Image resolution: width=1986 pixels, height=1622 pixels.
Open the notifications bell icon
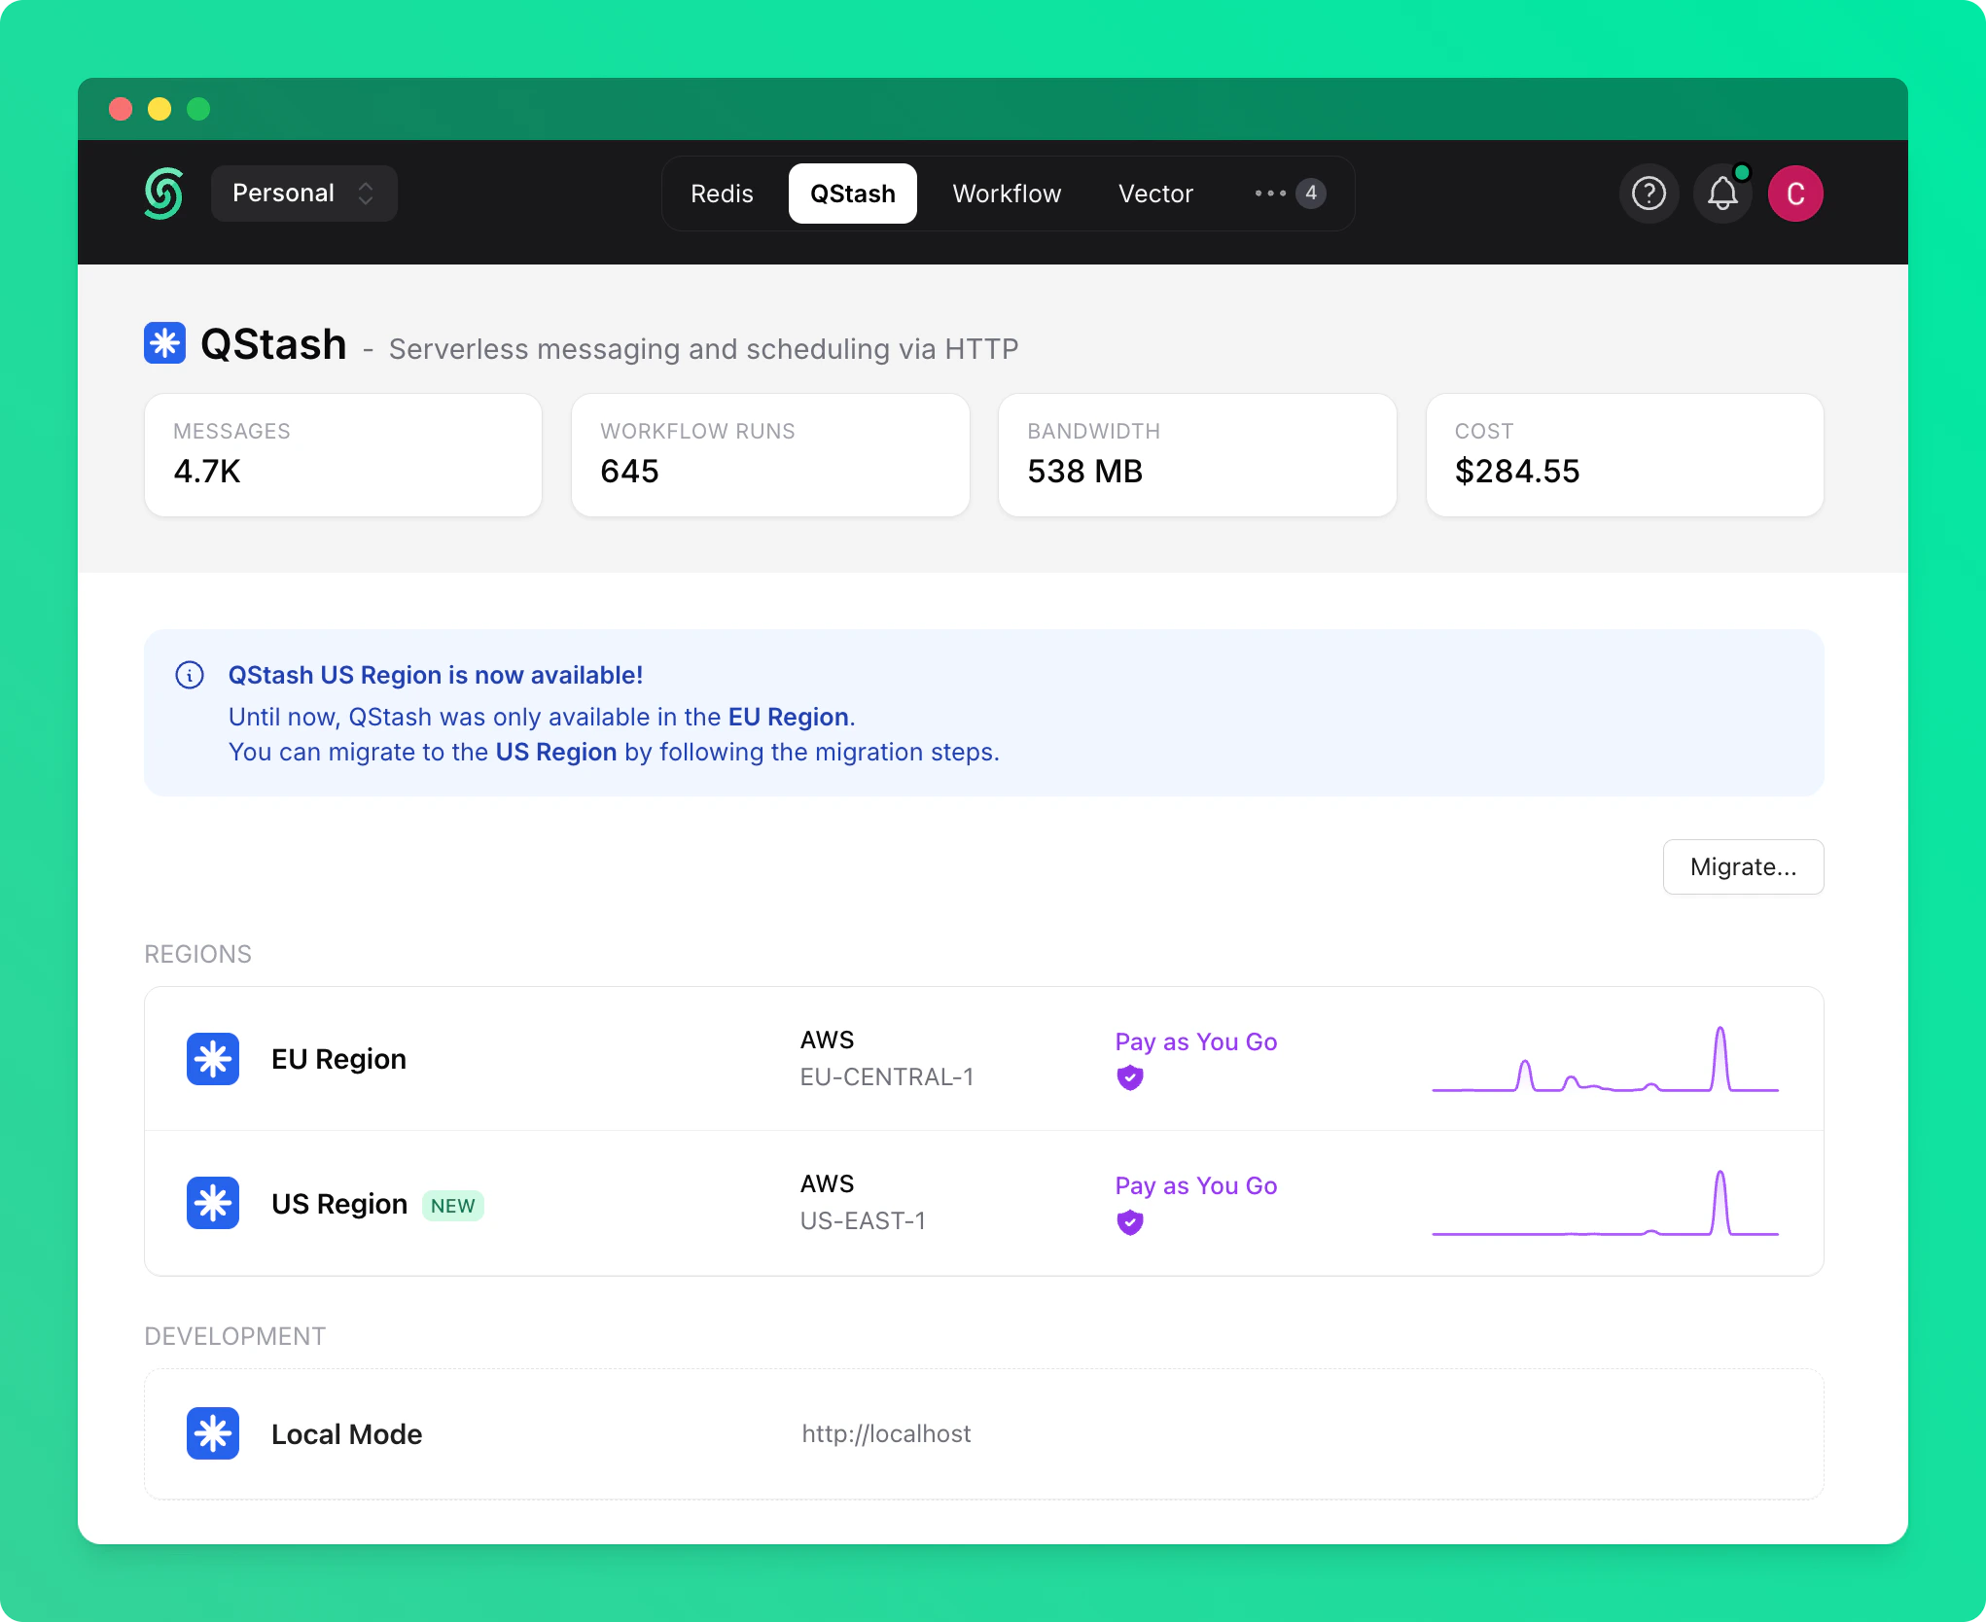click(x=1722, y=194)
